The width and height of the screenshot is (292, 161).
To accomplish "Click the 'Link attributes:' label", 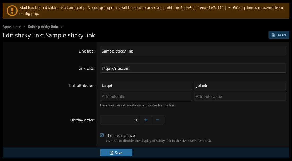I will (81, 85).
